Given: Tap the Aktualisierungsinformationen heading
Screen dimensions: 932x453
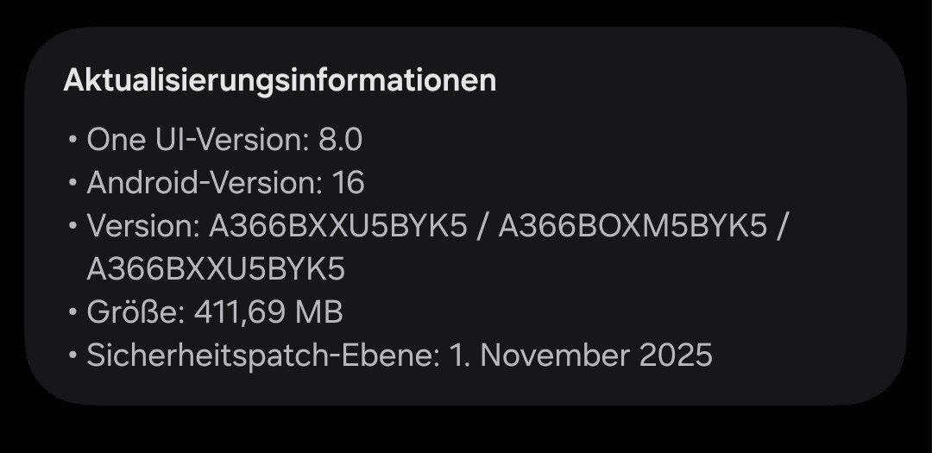Looking at the screenshot, I should pos(280,80).
